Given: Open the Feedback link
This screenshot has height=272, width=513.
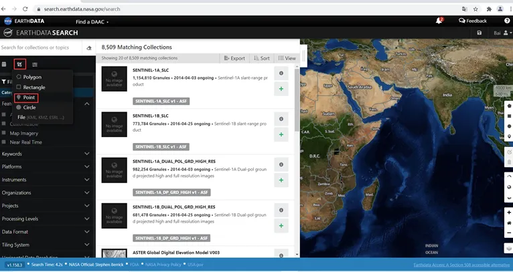Looking at the screenshot, I should (x=473, y=21).
